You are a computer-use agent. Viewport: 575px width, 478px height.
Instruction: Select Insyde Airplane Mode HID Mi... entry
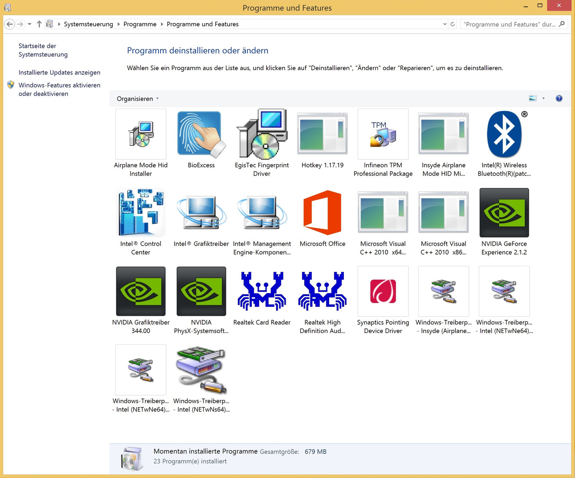click(444, 143)
